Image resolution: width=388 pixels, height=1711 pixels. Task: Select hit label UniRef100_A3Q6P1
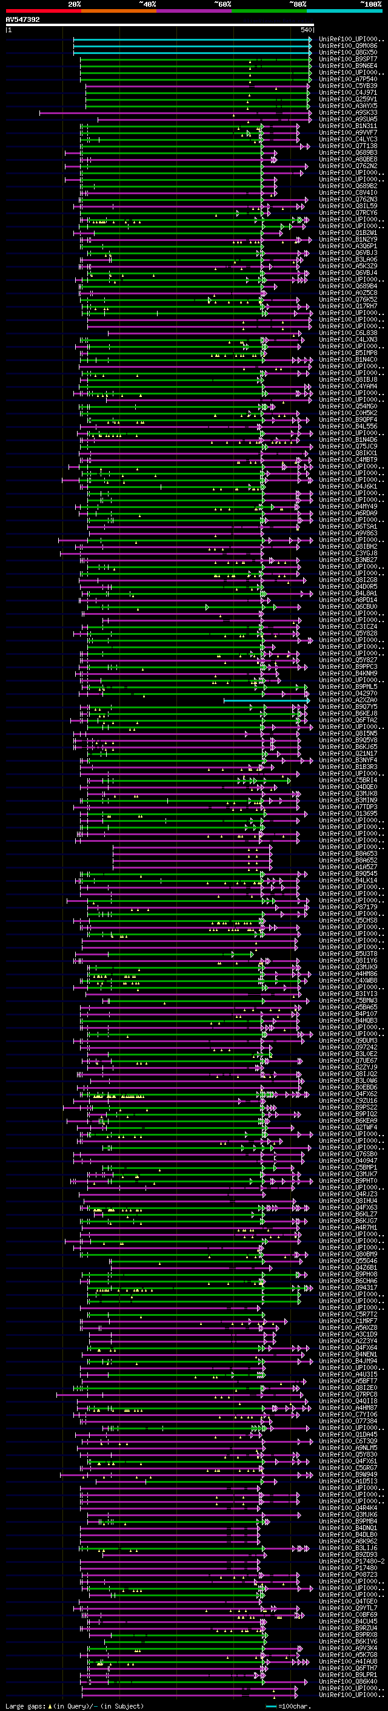tap(348, 246)
